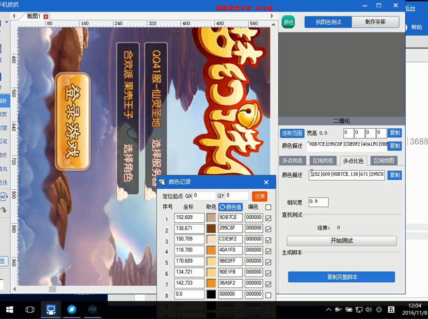This screenshot has width=428, height=319.
Task: Switch to the 多点找色 tab
Action: pyautogui.click(x=293, y=161)
